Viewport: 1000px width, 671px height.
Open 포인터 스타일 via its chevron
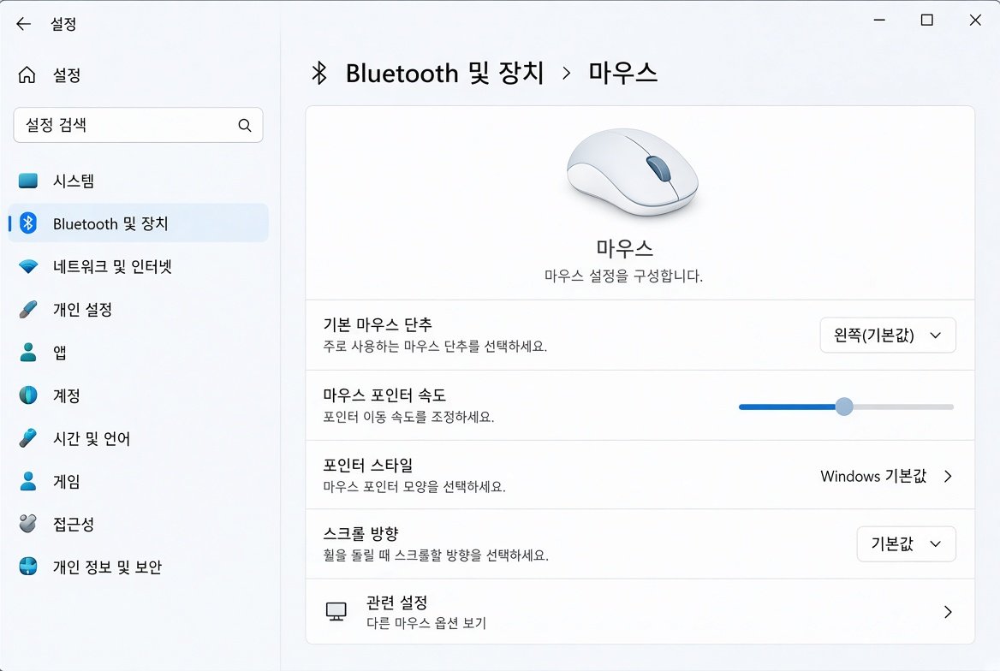coord(949,477)
